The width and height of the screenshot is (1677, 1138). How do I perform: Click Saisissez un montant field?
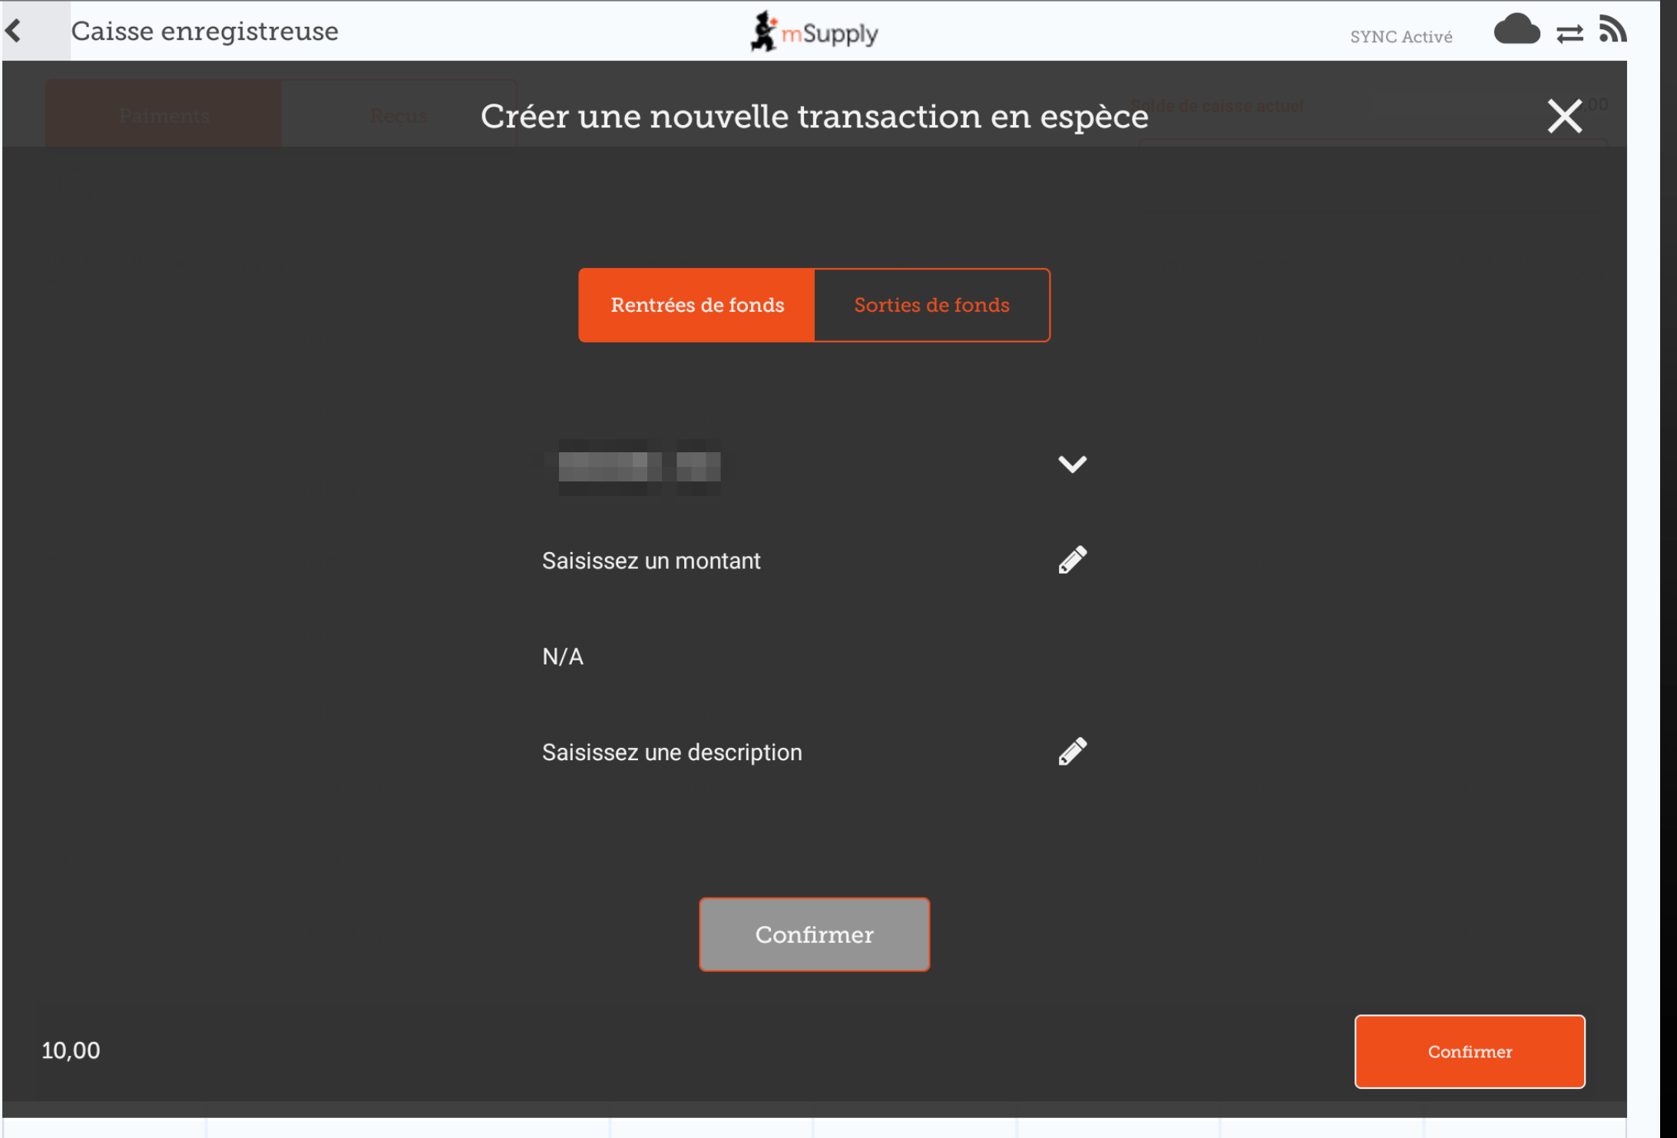(651, 561)
